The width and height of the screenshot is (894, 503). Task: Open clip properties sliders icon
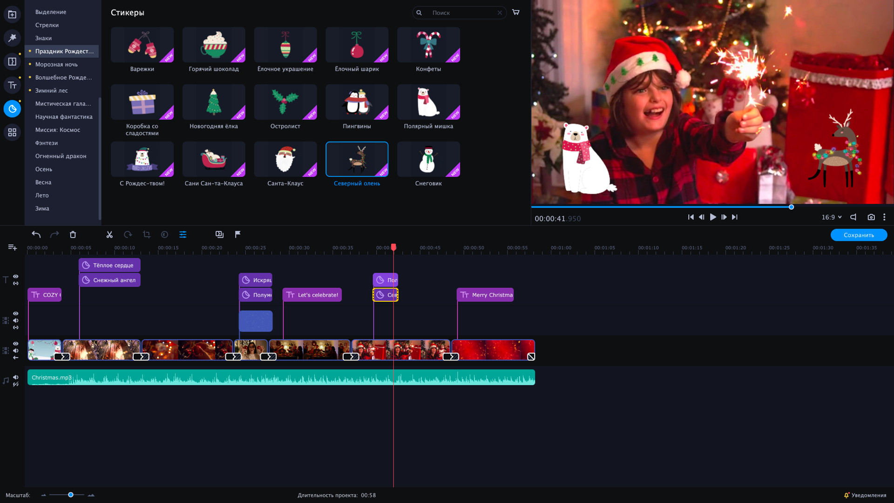coord(183,235)
